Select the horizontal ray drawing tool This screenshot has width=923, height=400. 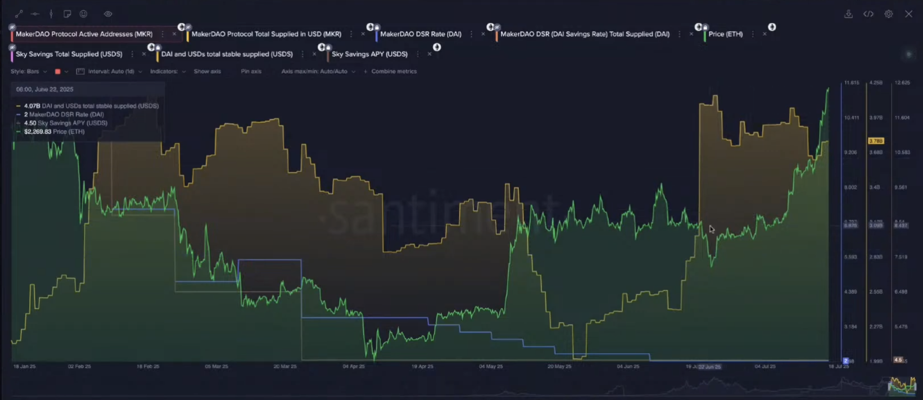click(35, 14)
